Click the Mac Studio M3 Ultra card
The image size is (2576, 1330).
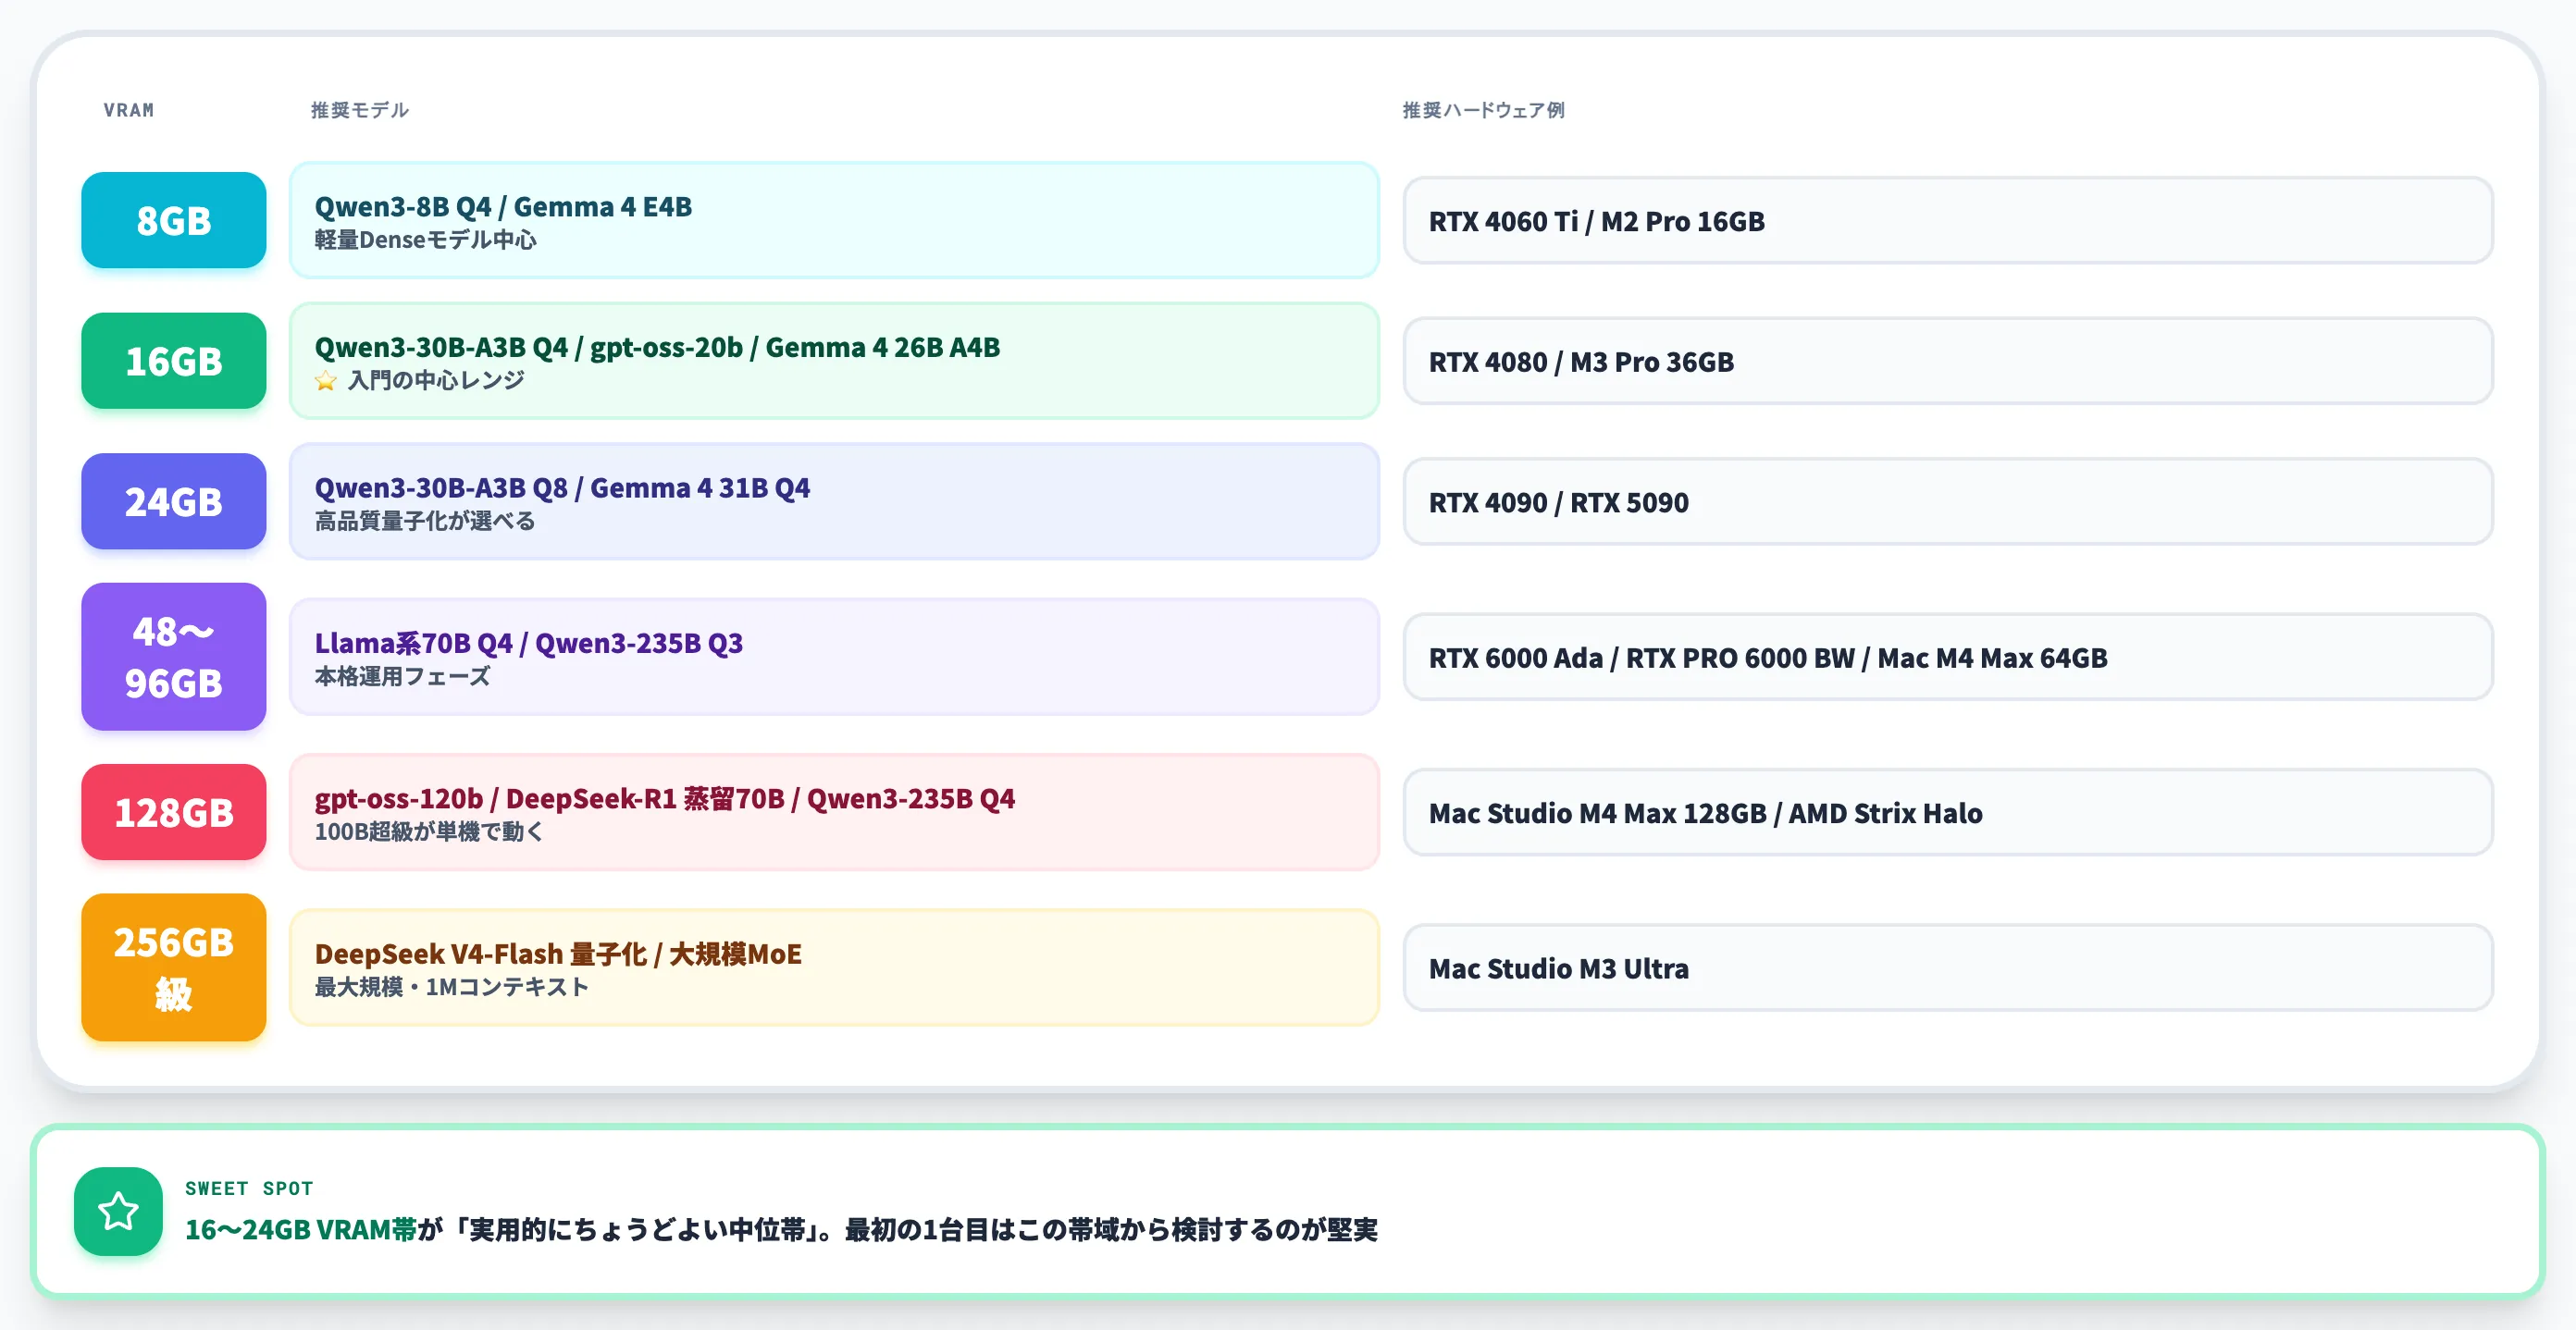1948,967
